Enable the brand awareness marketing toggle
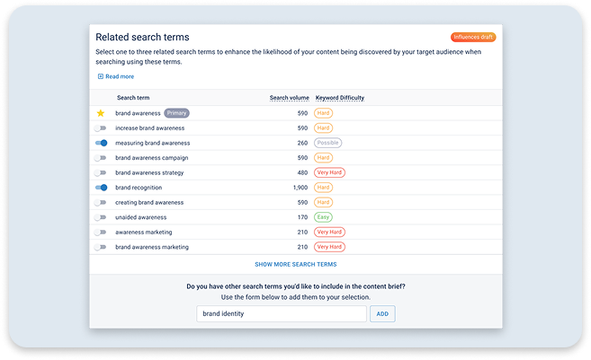Image resolution: width=591 pixels, height=360 pixels. (x=101, y=247)
